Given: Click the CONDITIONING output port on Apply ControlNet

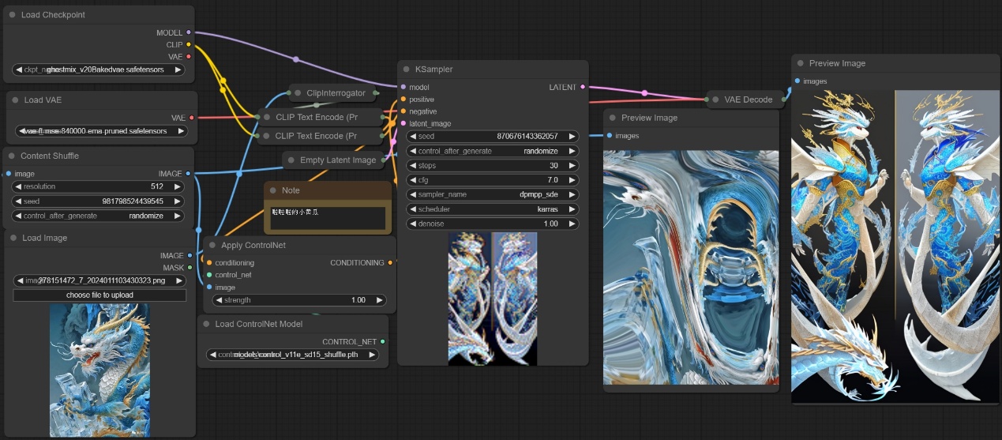Looking at the screenshot, I should pos(390,263).
